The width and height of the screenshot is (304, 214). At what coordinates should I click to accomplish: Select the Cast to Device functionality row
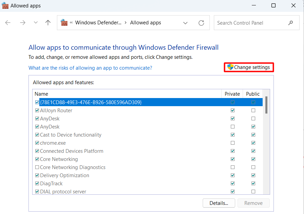[147, 135]
